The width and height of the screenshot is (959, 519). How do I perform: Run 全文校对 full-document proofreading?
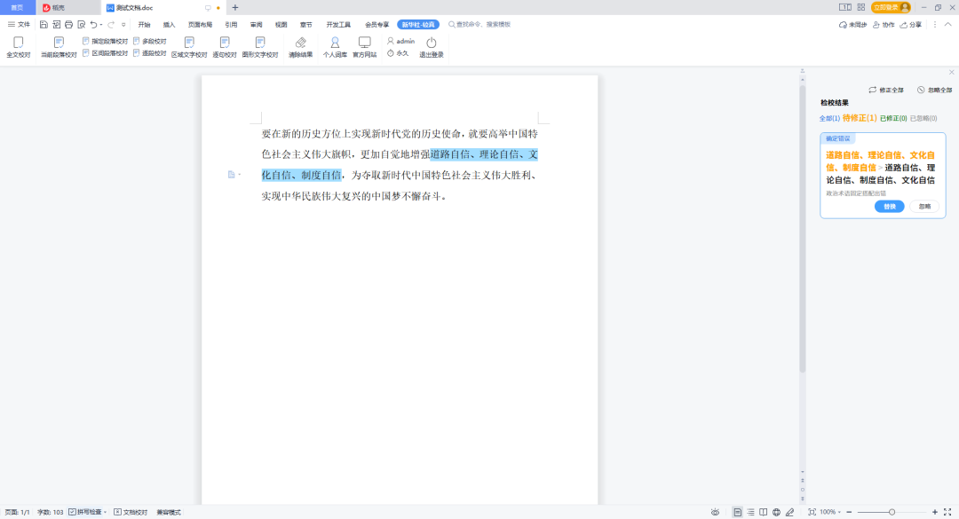[x=19, y=47]
